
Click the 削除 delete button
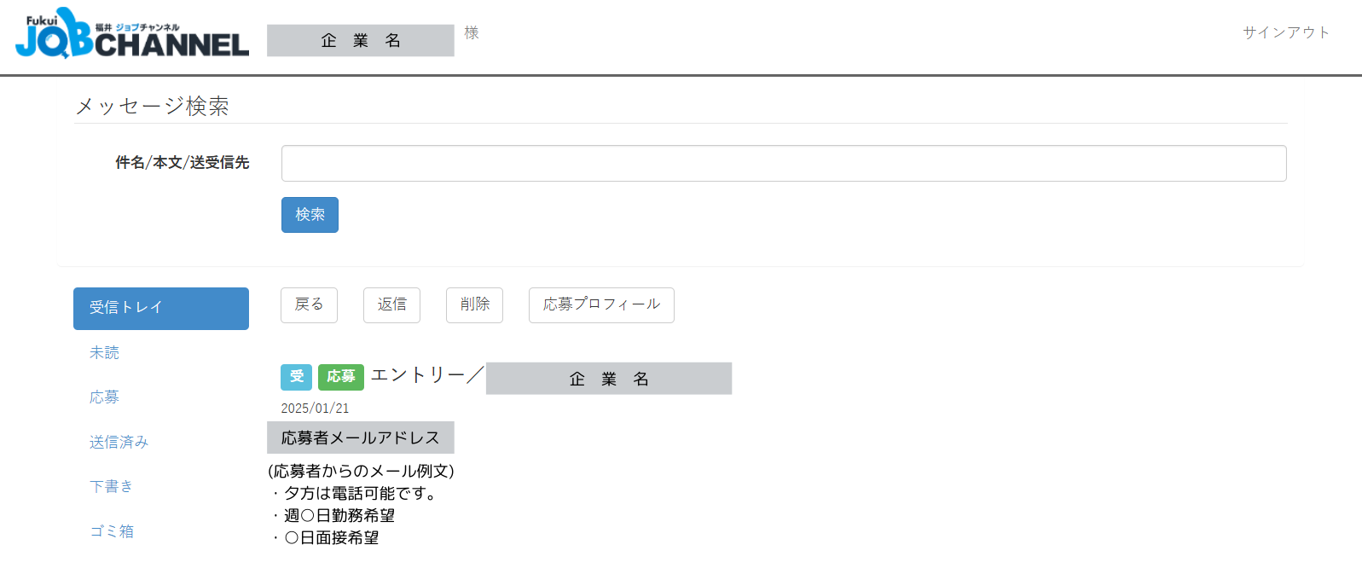click(474, 305)
